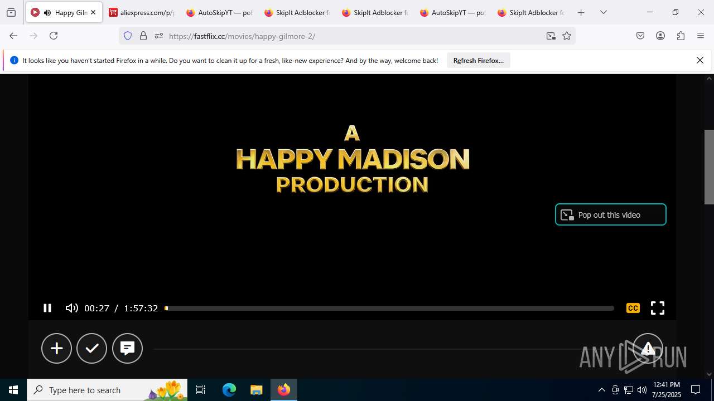Open Firefox application hamburger menu
This screenshot has width=714, height=401.
click(701, 36)
